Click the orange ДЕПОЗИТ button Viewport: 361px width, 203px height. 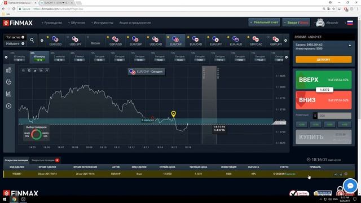click(x=323, y=60)
